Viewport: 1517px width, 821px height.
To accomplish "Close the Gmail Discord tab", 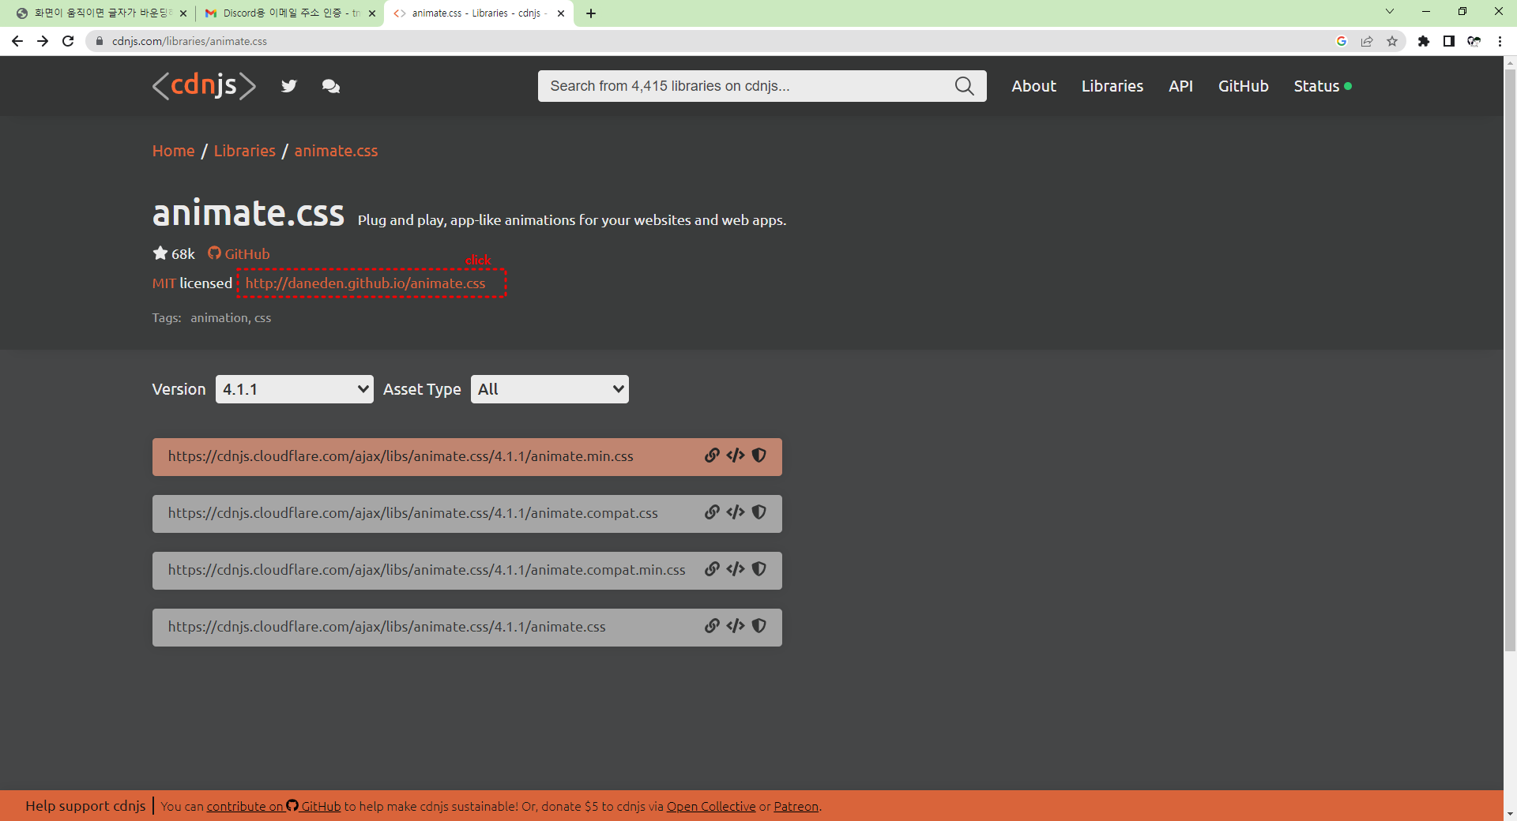I will point(372,13).
